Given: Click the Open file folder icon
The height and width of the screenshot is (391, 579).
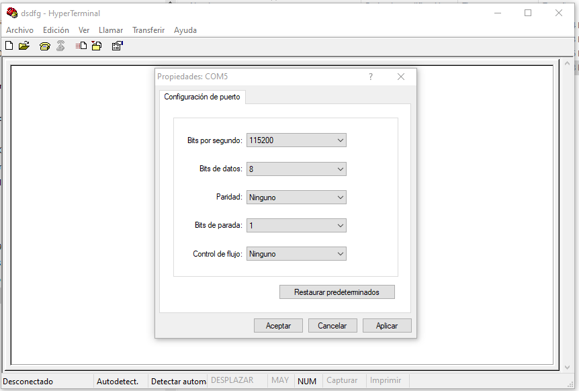Looking at the screenshot, I should pos(24,46).
